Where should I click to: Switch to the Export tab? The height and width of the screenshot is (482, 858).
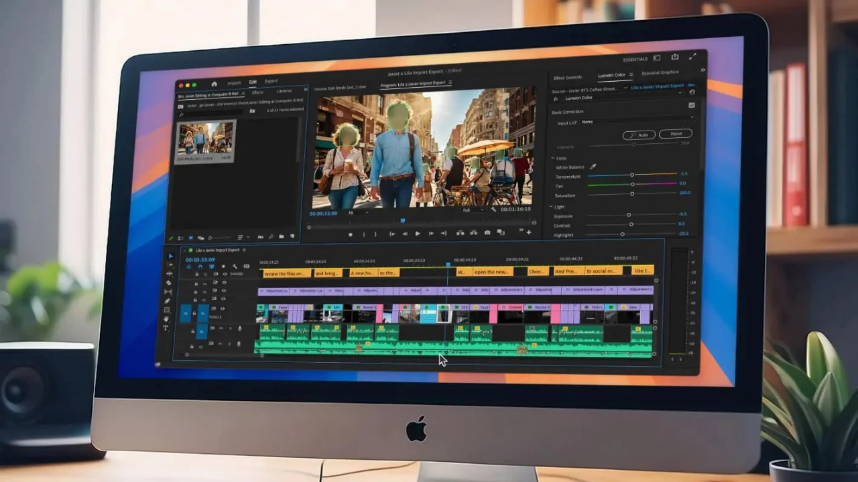point(271,82)
